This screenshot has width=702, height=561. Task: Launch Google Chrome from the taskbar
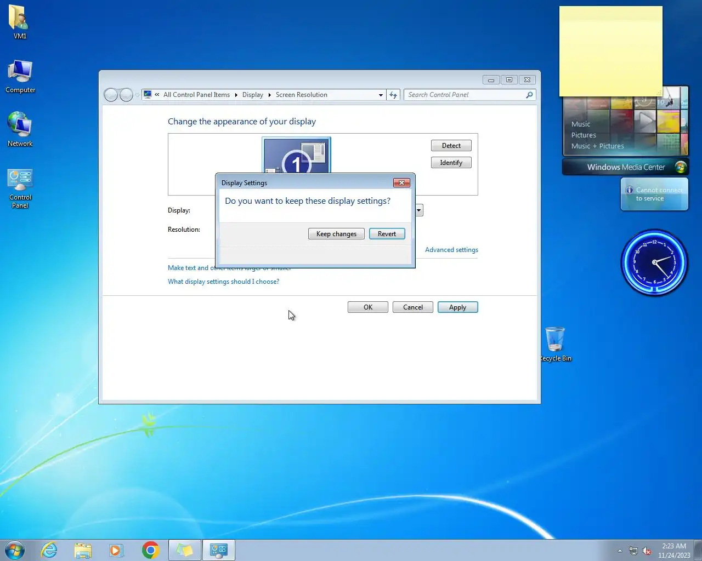(x=150, y=550)
